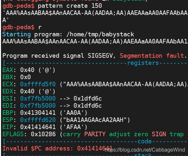Click the 'EBX: 0x0' register line
The width and height of the screenshot is (188, 156).
[x=17, y=77]
